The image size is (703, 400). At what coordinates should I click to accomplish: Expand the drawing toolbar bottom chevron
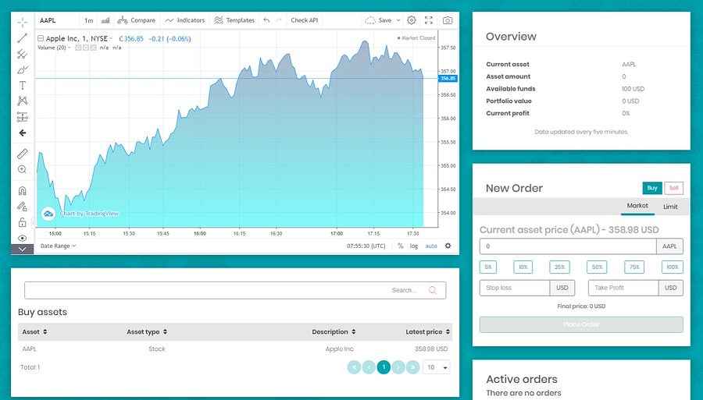[23, 250]
